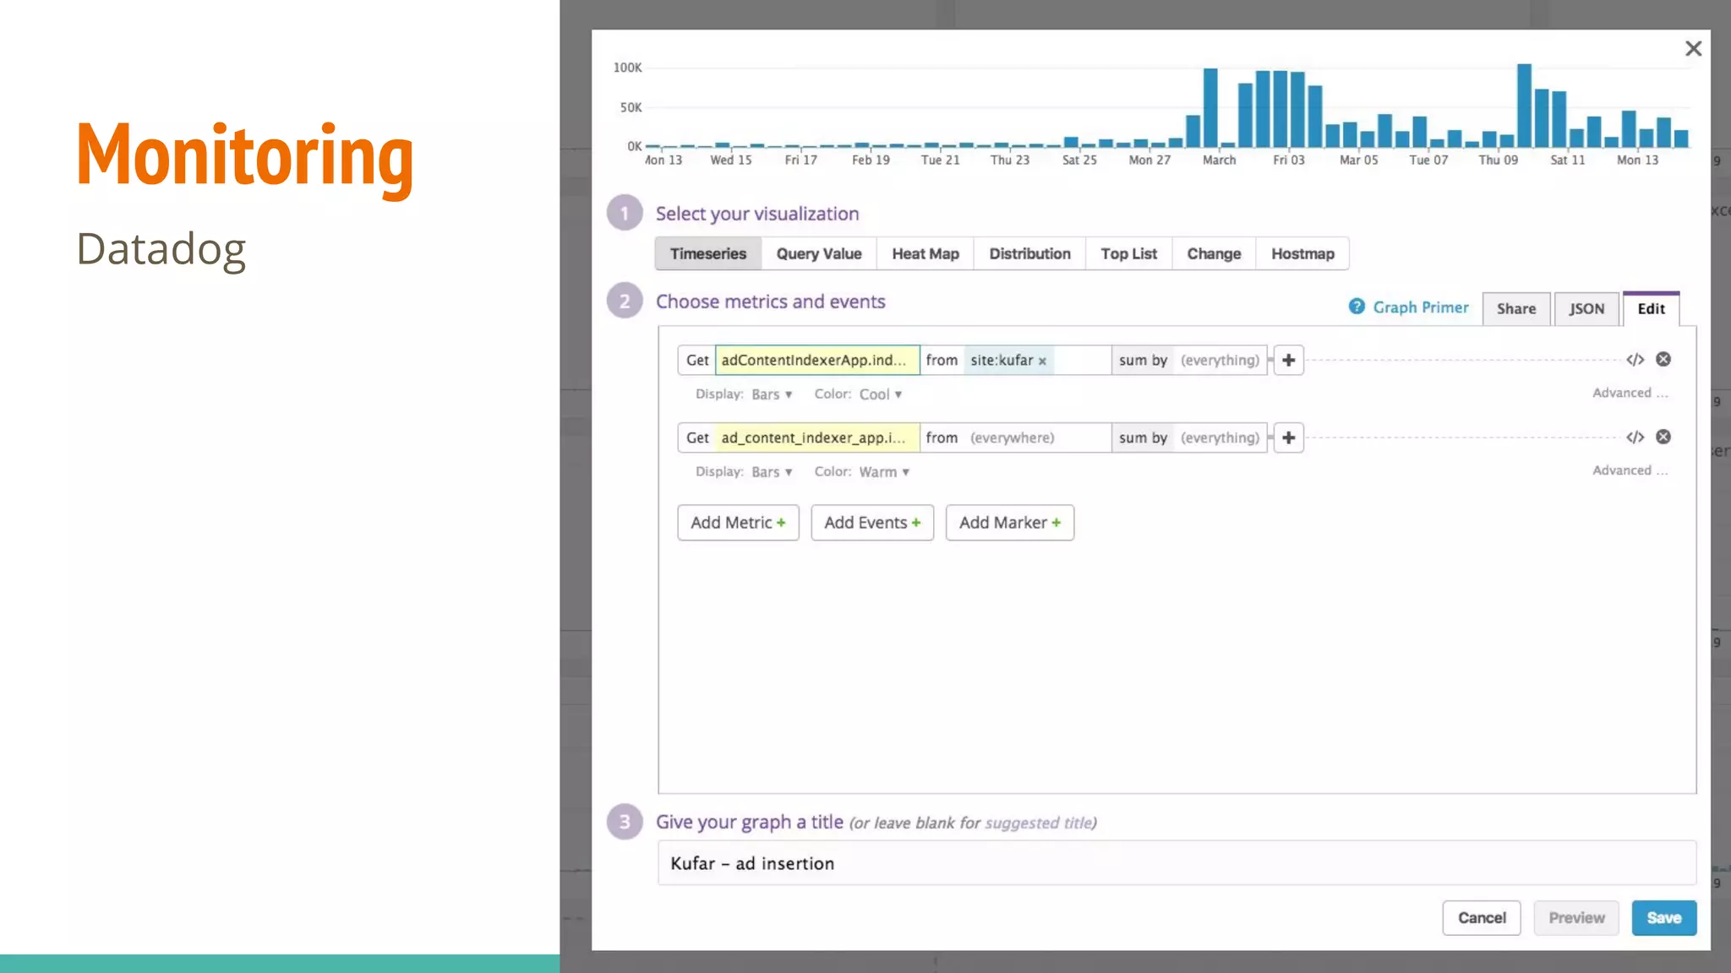Add query plus button in site:kufar row

click(x=1288, y=361)
